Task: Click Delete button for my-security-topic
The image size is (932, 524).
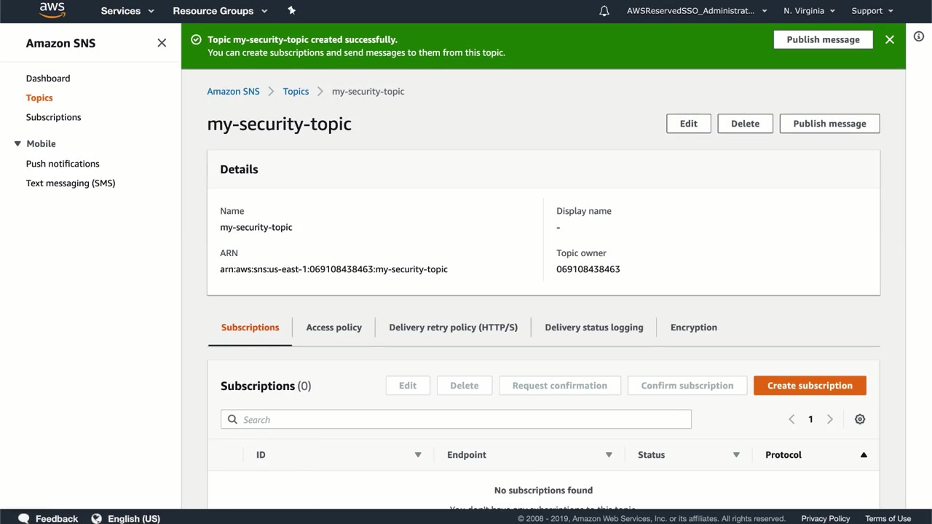Action: coord(744,124)
